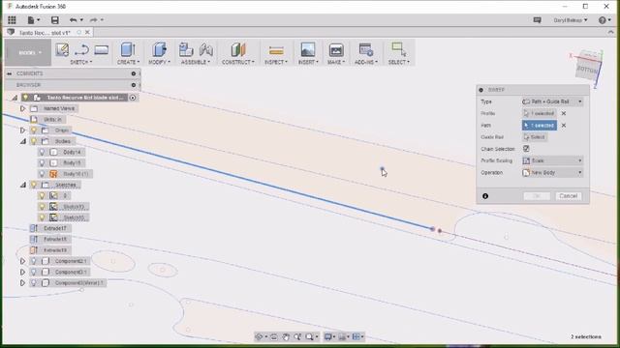Open the data panel grid icon
The image size is (620, 348).
pos(12,19)
